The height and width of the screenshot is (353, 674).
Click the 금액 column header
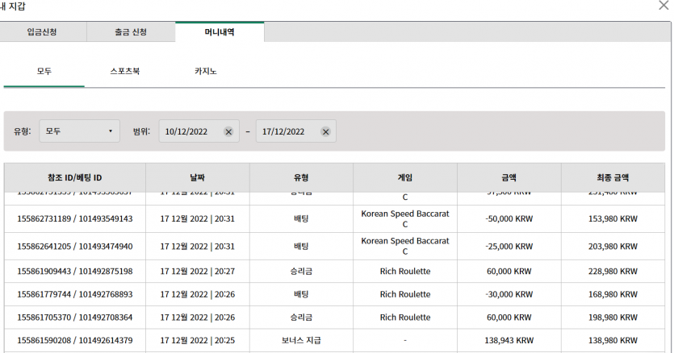click(509, 177)
